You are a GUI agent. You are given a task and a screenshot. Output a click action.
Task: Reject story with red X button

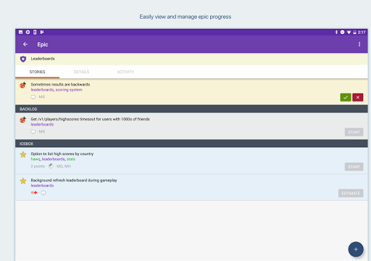(358, 97)
